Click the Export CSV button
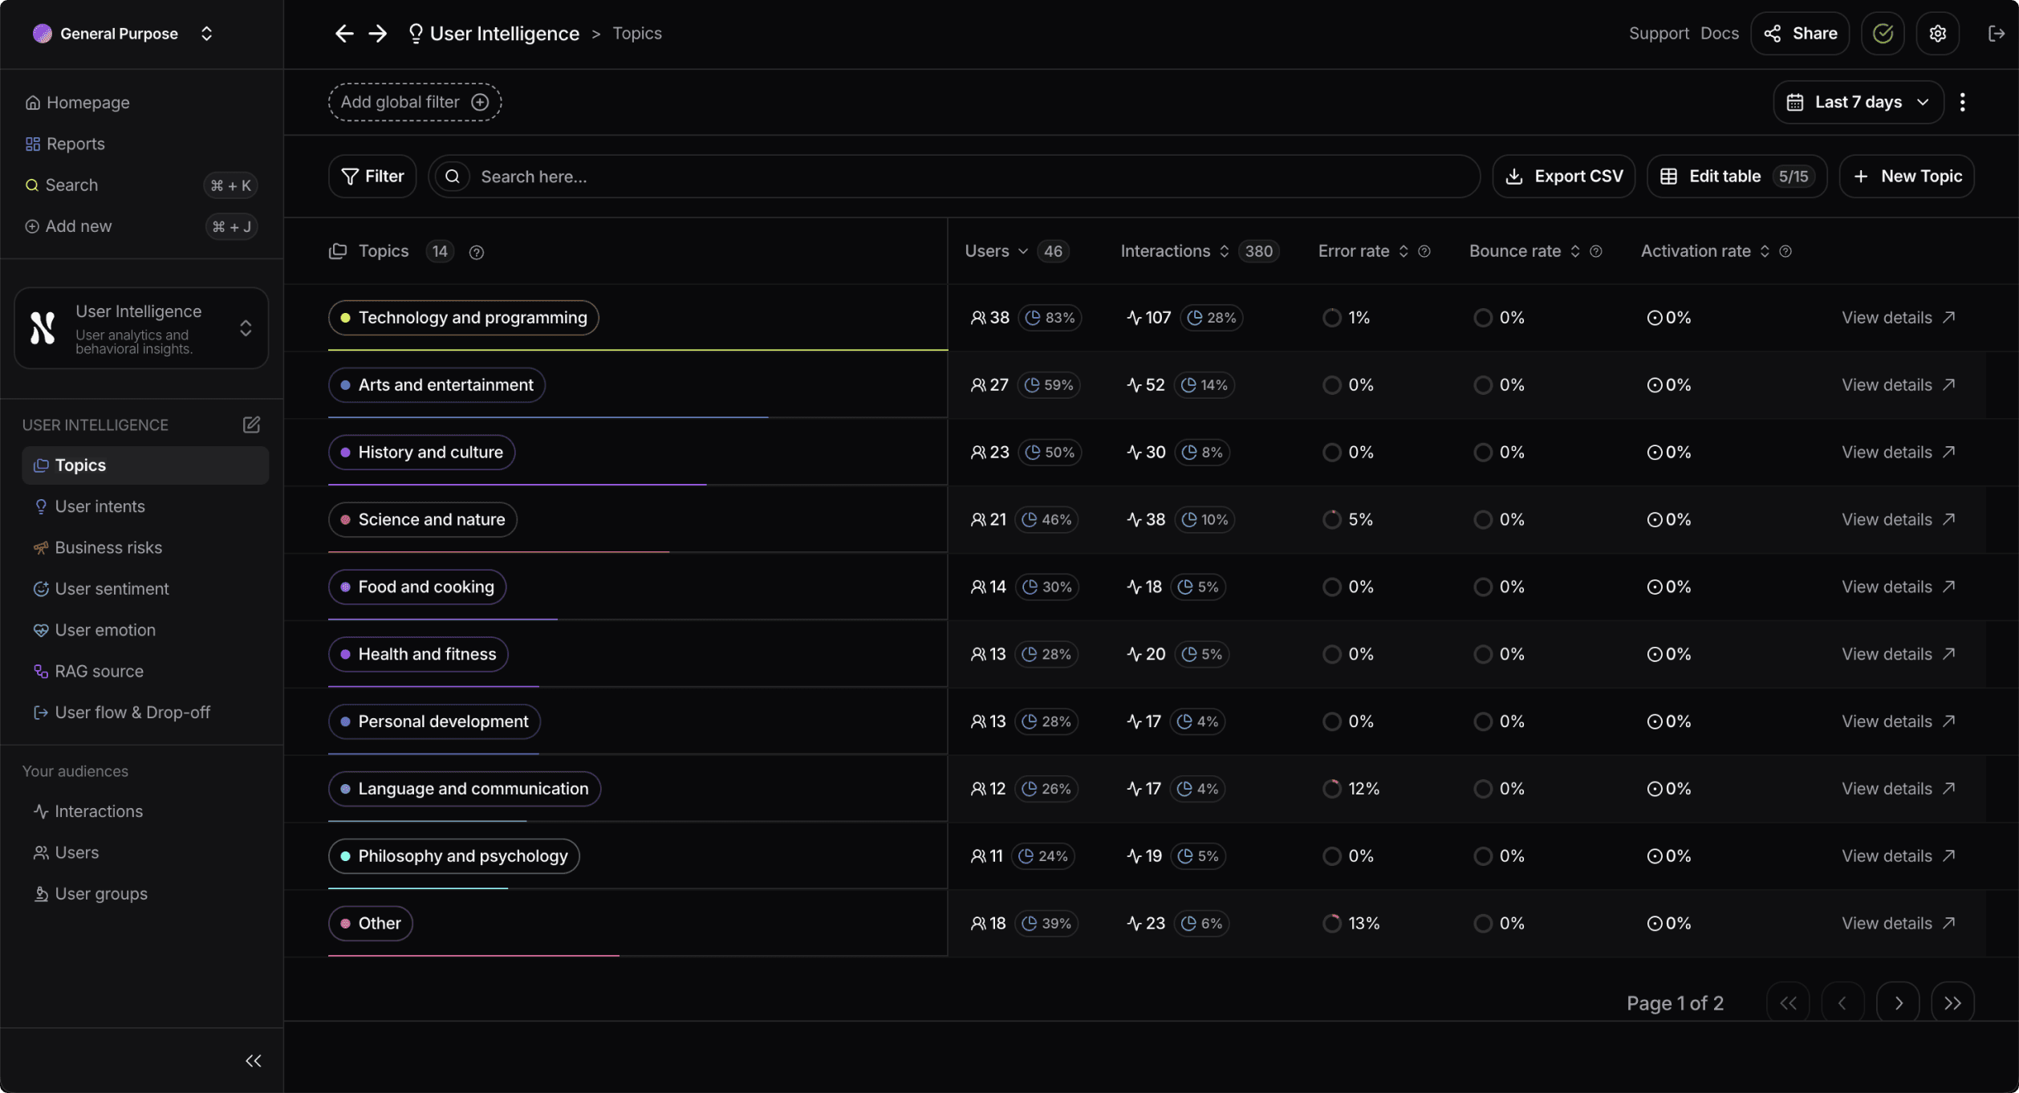The image size is (2019, 1093). click(x=1563, y=177)
